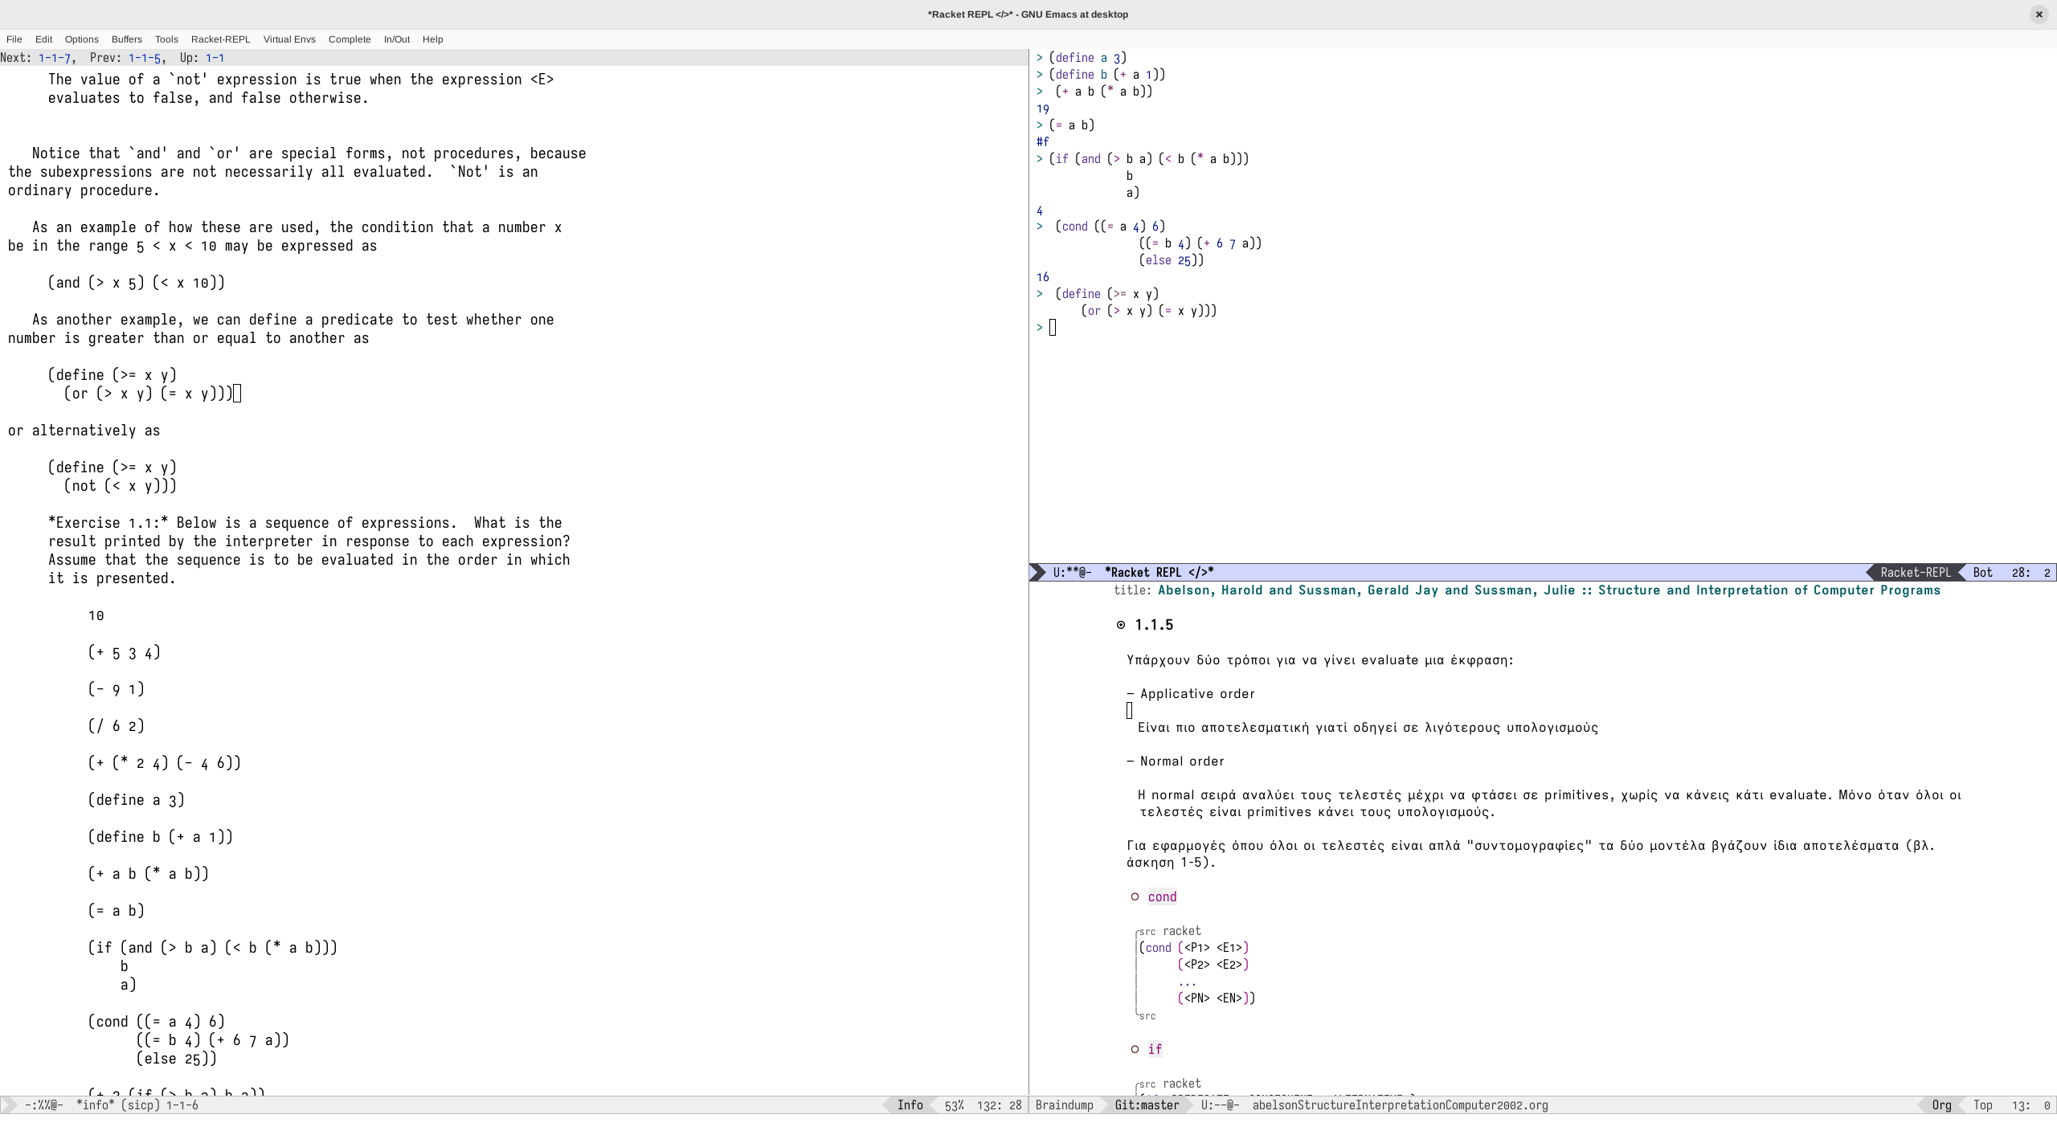Place cursor at the REPL input prompt
The height and width of the screenshot is (1131, 2057).
click(1053, 327)
